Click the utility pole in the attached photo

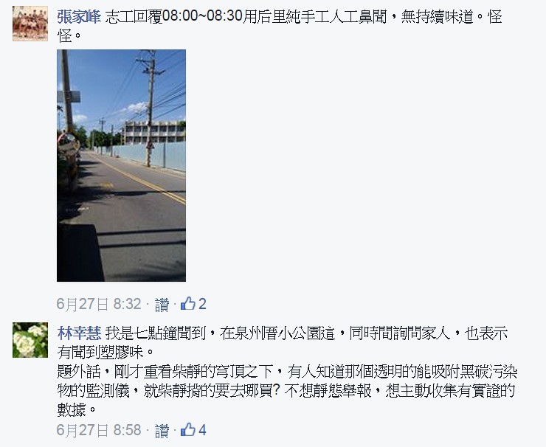click(151, 108)
